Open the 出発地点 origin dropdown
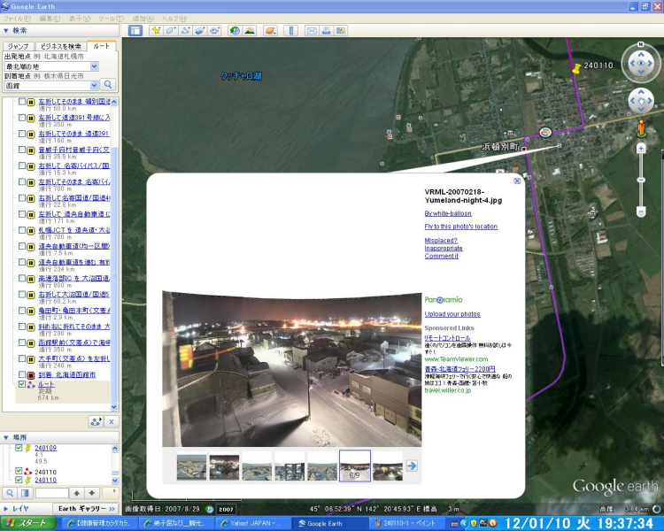The height and width of the screenshot is (531, 664). tap(95, 66)
